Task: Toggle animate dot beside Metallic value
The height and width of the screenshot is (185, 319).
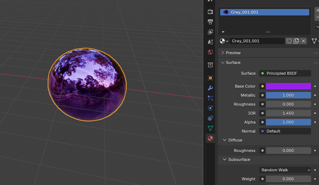Action: coord(315,95)
